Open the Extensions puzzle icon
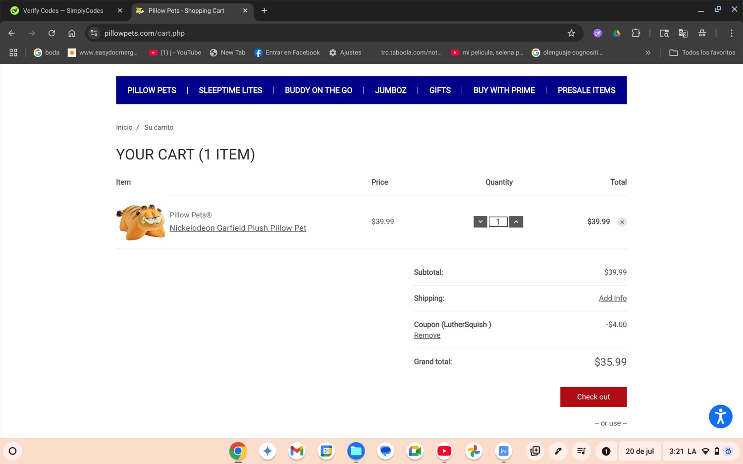Screen dimensions: 743x464 coord(636,33)
